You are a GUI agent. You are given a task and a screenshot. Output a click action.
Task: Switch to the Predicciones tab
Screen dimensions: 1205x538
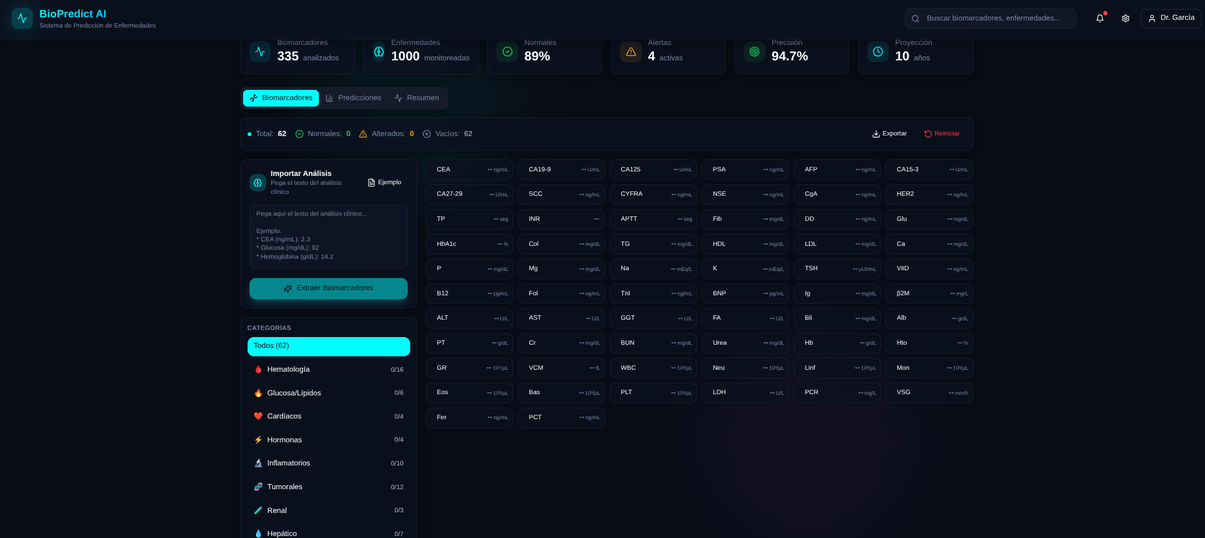coord(353,98)
